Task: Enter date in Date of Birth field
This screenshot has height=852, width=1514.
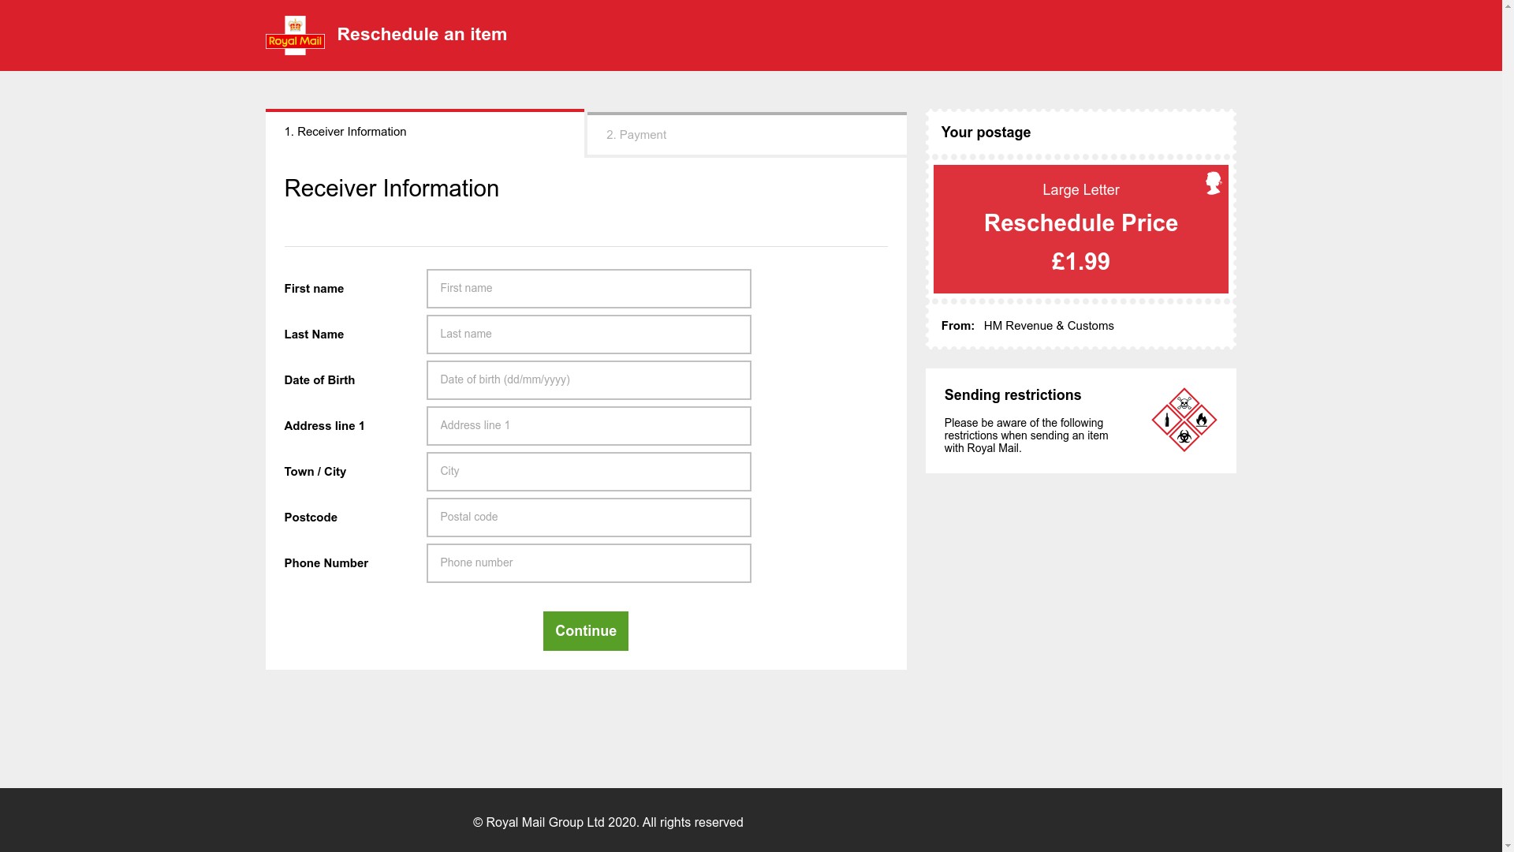Action: (x=588, y=379)
